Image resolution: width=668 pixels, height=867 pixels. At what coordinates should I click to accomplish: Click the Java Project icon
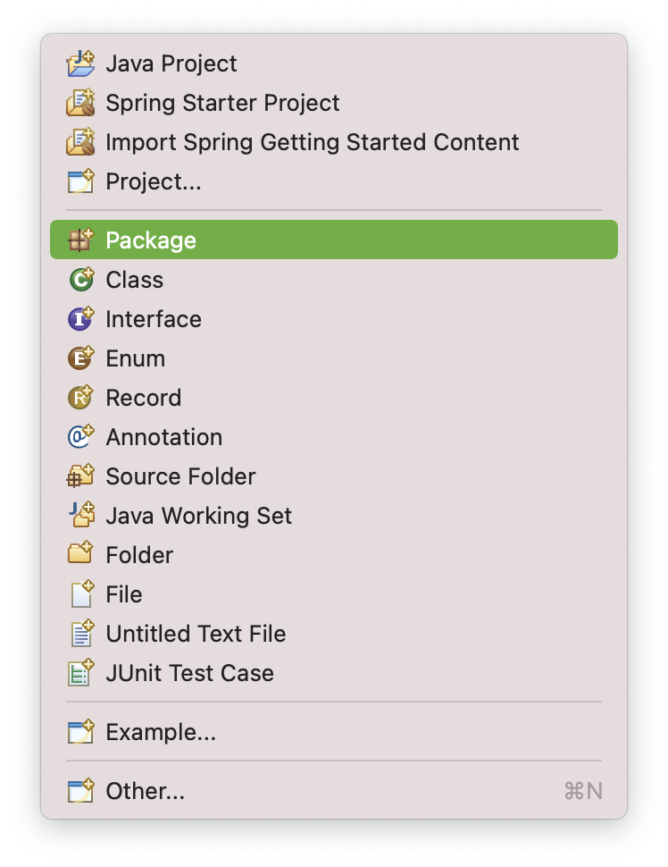pyautogui.click(x=80, y=63)
